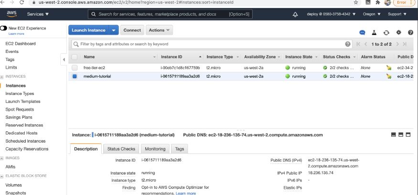Toggle the New EC2 Experience switch
The image size is (418, 195).
pos(4,28)
